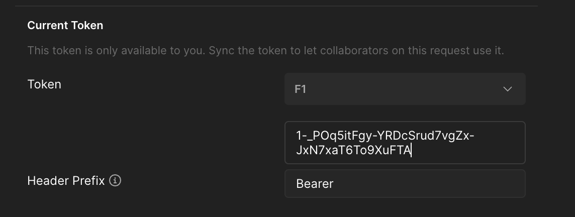Open the F1 token dropdown
The image size is (575, 217).
pyautogui.click(x=405, y=89)
